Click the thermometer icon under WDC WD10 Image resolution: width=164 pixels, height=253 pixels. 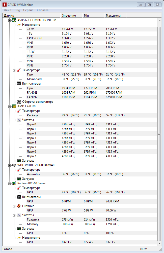[x=19, y=170]
